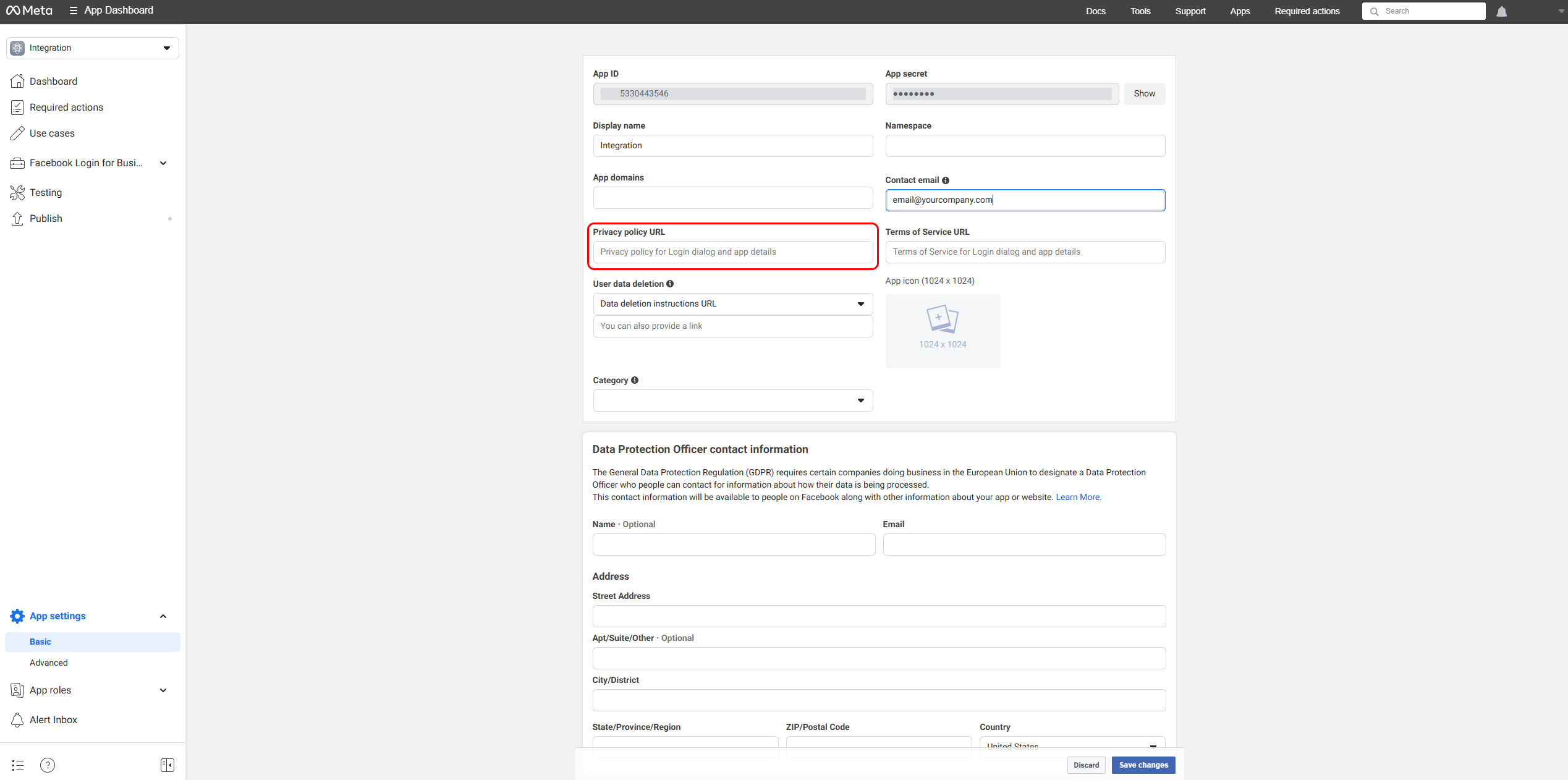Click the data deletion link field
The image size is (1568, 780).
tap(732, 326)
